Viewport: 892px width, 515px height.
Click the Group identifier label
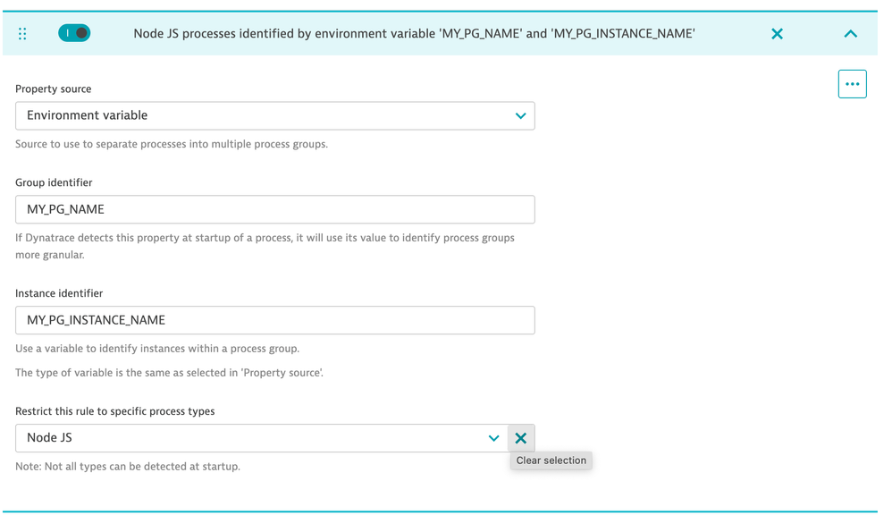(x=54, y=182)
